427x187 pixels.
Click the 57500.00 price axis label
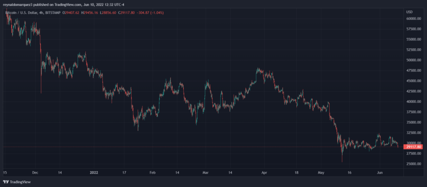(x=414, y=29)
